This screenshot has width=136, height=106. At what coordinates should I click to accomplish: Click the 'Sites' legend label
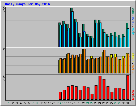(x=133, y=69)
